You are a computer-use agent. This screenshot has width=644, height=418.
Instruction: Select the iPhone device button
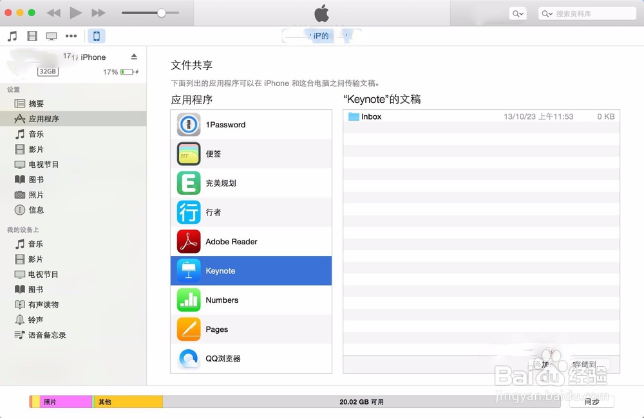point(97,36)
